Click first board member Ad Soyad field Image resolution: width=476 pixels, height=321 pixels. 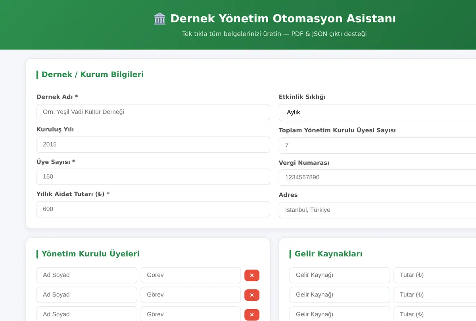[x=87, y=275]
